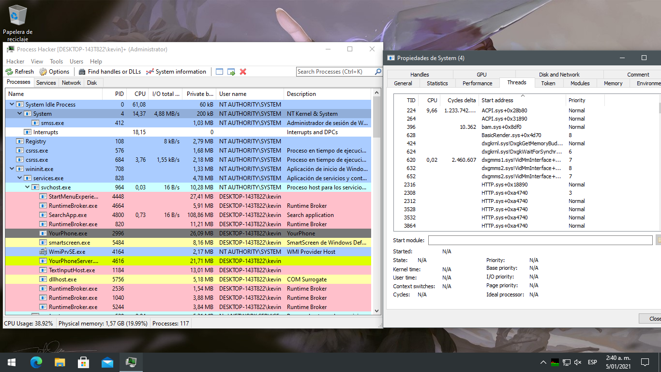
Task: Click the red X terminate toolbar icon
Action: click(243, 72)
